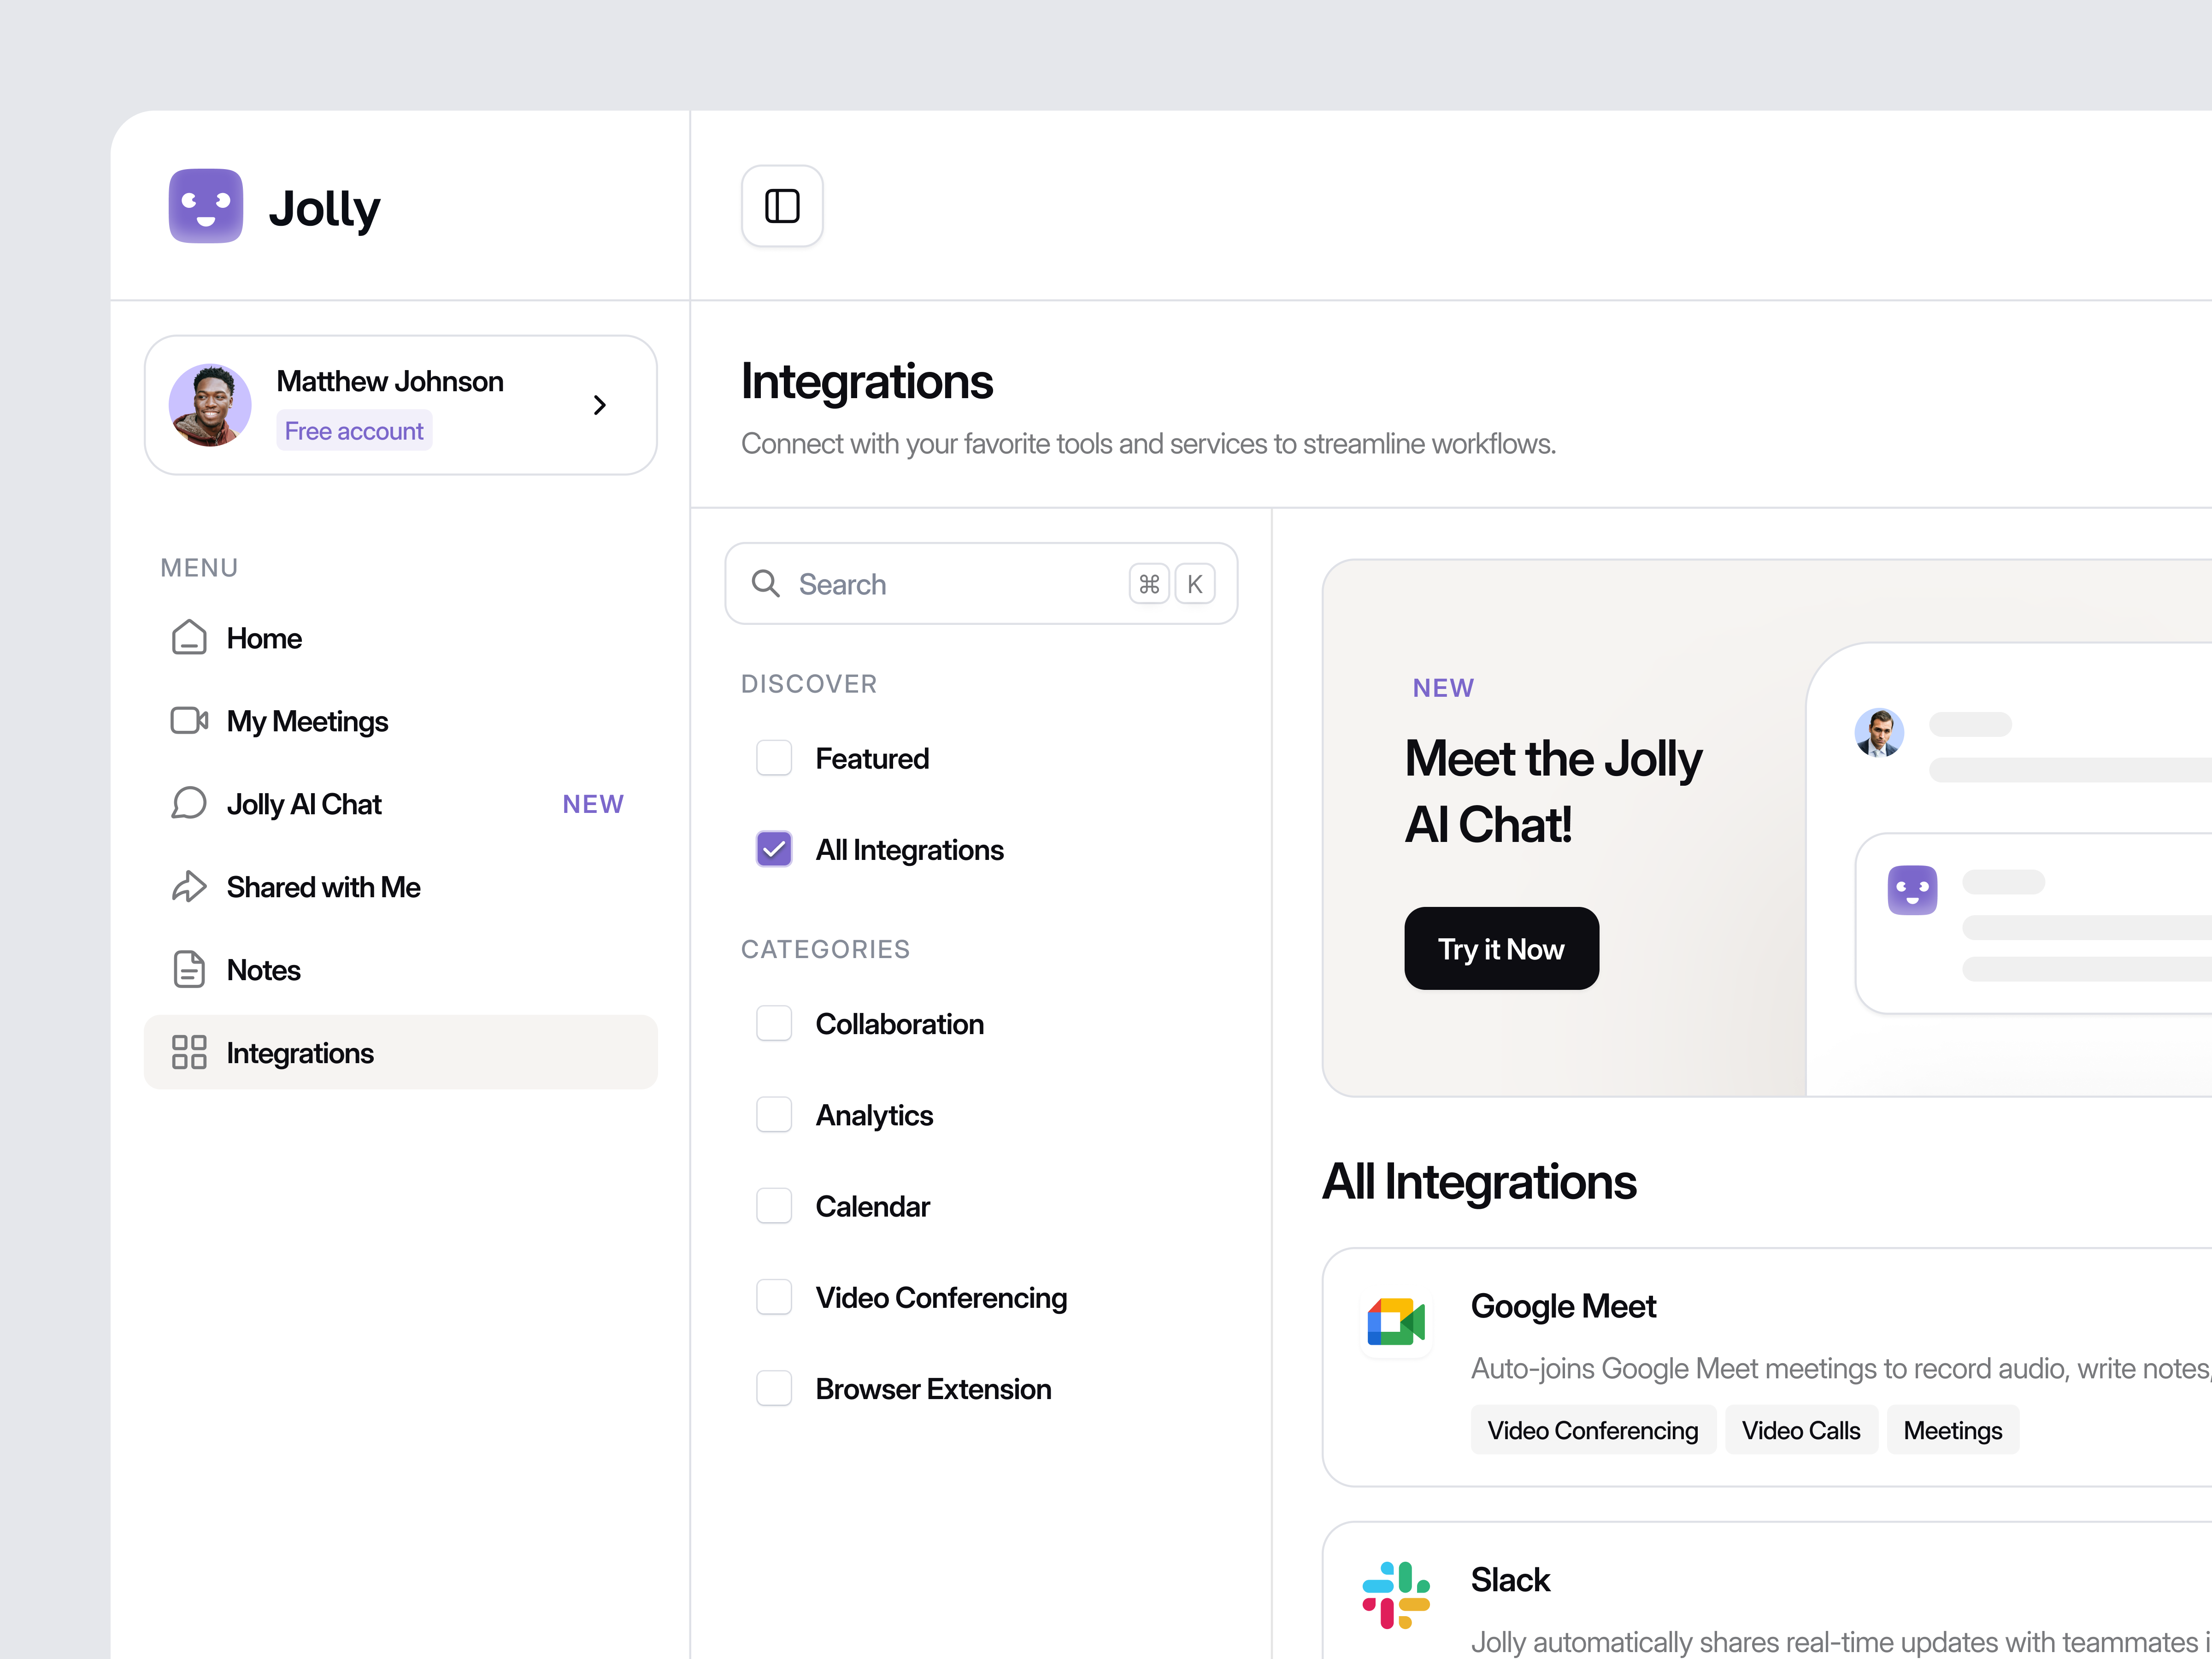
Task: Open My Meetings camera icon
Action: click(189, 721)
